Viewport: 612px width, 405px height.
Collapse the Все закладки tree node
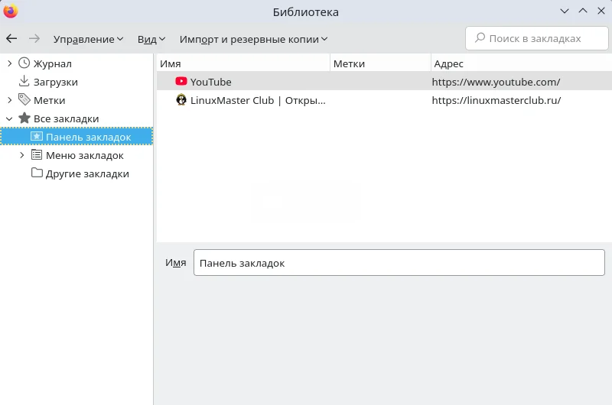(x=9, y=118)
